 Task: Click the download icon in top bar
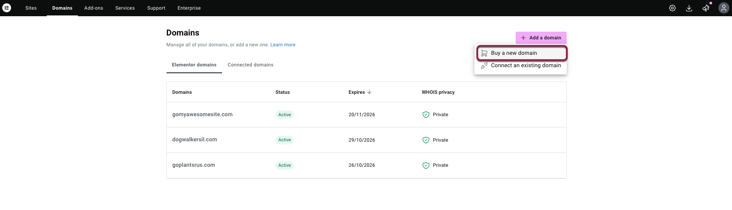pos(689,8)
